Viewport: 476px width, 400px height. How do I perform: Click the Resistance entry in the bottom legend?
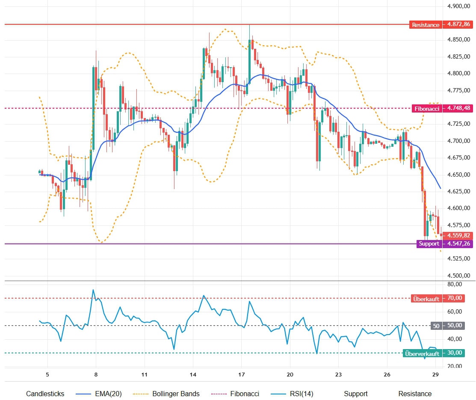pyautogui.click(x=415, y=394)
